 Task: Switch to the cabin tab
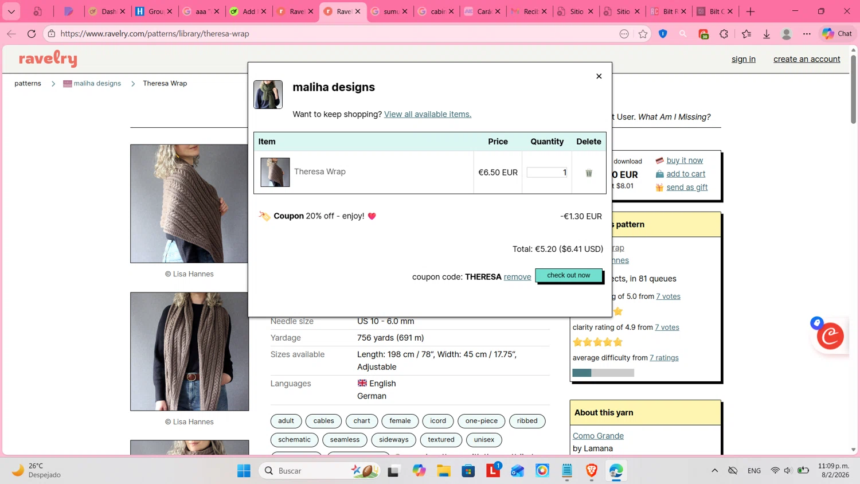coord(436,11)
